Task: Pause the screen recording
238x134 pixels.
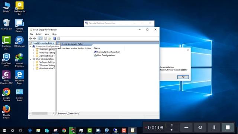Action: [x=214, y=127]
